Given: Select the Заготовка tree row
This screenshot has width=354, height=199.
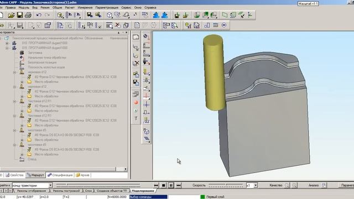Looking at the screenshot, I should tap(35, 53).
